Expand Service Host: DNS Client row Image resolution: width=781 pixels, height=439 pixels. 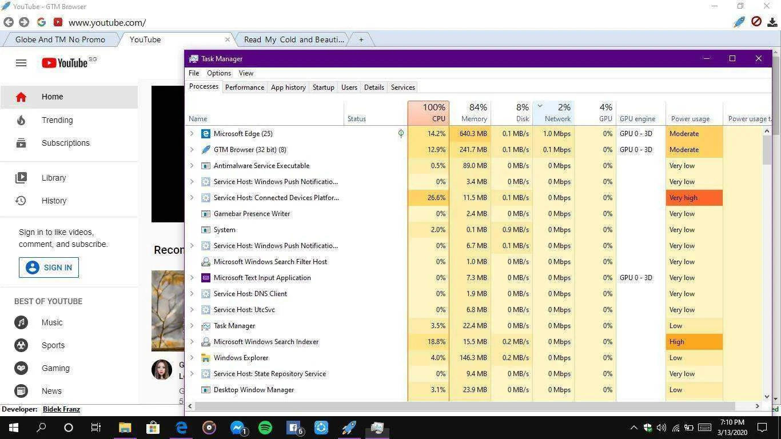tap(192, 294)
